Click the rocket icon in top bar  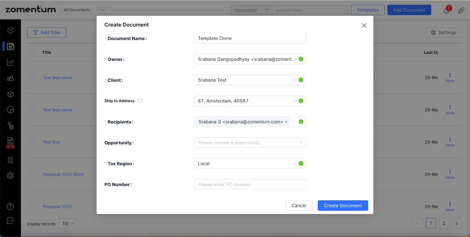pyautogui.click(x=461, y=10)
